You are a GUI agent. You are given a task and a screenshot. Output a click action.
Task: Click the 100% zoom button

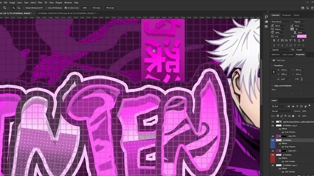(x=85, y=8)
